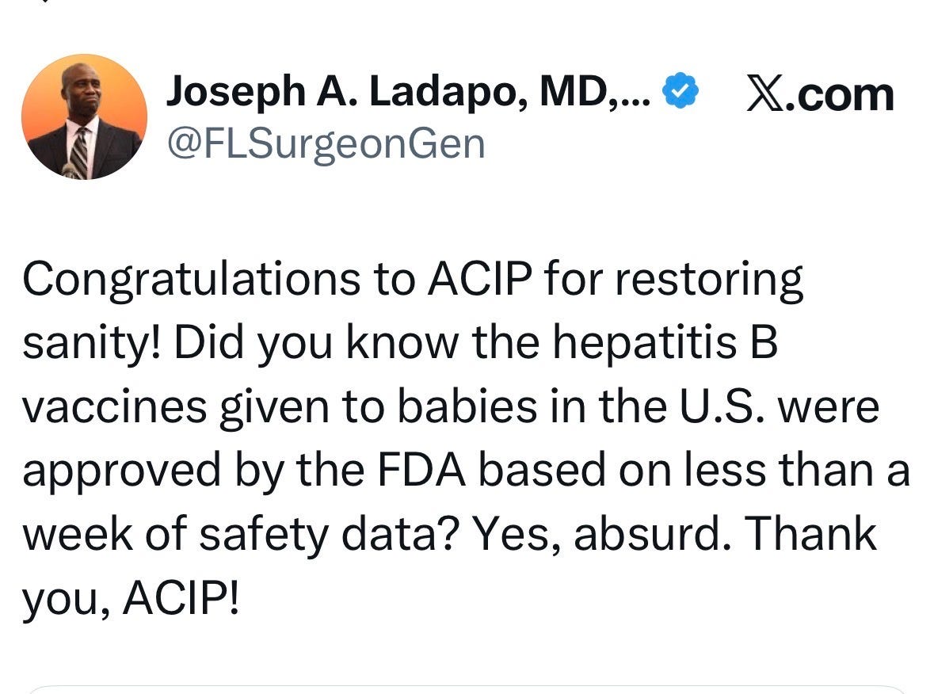Image resolution: width=934 pixels, height=694 pixels.
Task: Click the striped tie in the avatar photo
Action: click(80, 154)
